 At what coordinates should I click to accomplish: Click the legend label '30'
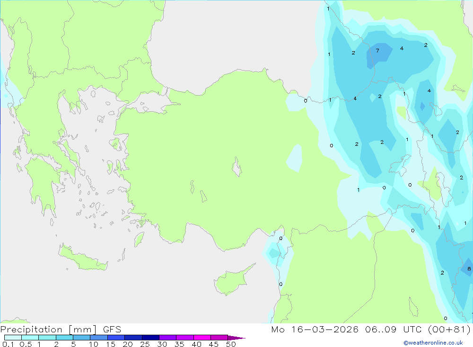click(162, 344)
